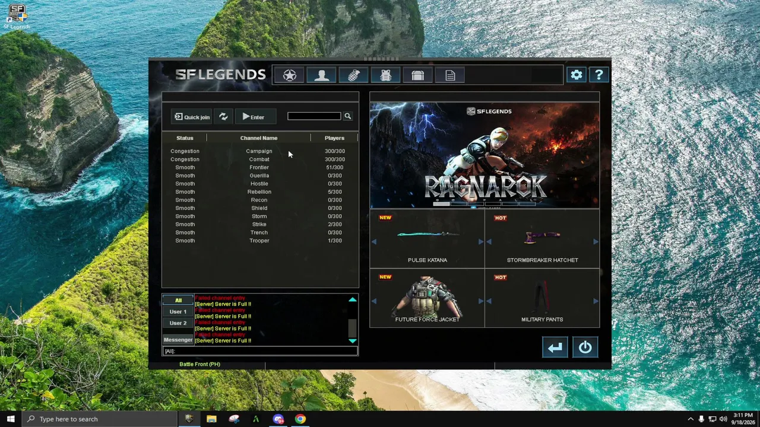This screenshot has width=760, height=427.
Task: Show next item after Pulse Katana
Action: click(x=480, y=241)
